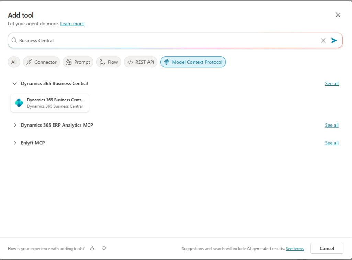This screenshot has width=352, height=260.
Task: Open the Learn more link
Action: 72,24
